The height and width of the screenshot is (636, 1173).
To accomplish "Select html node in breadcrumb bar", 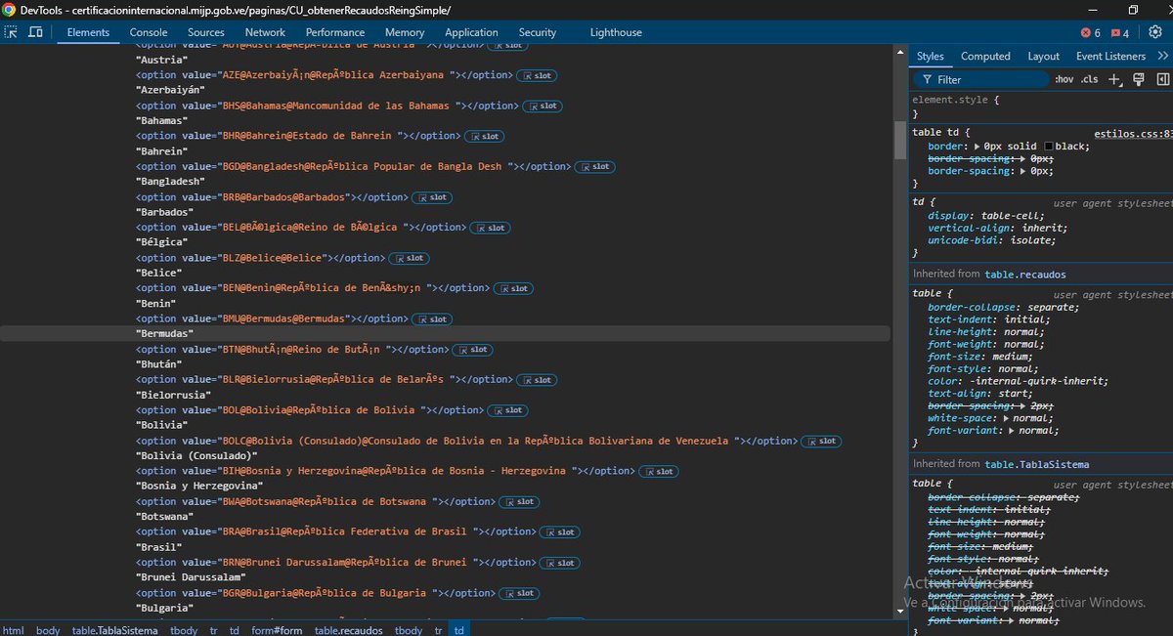I will (x=13, y=630).
